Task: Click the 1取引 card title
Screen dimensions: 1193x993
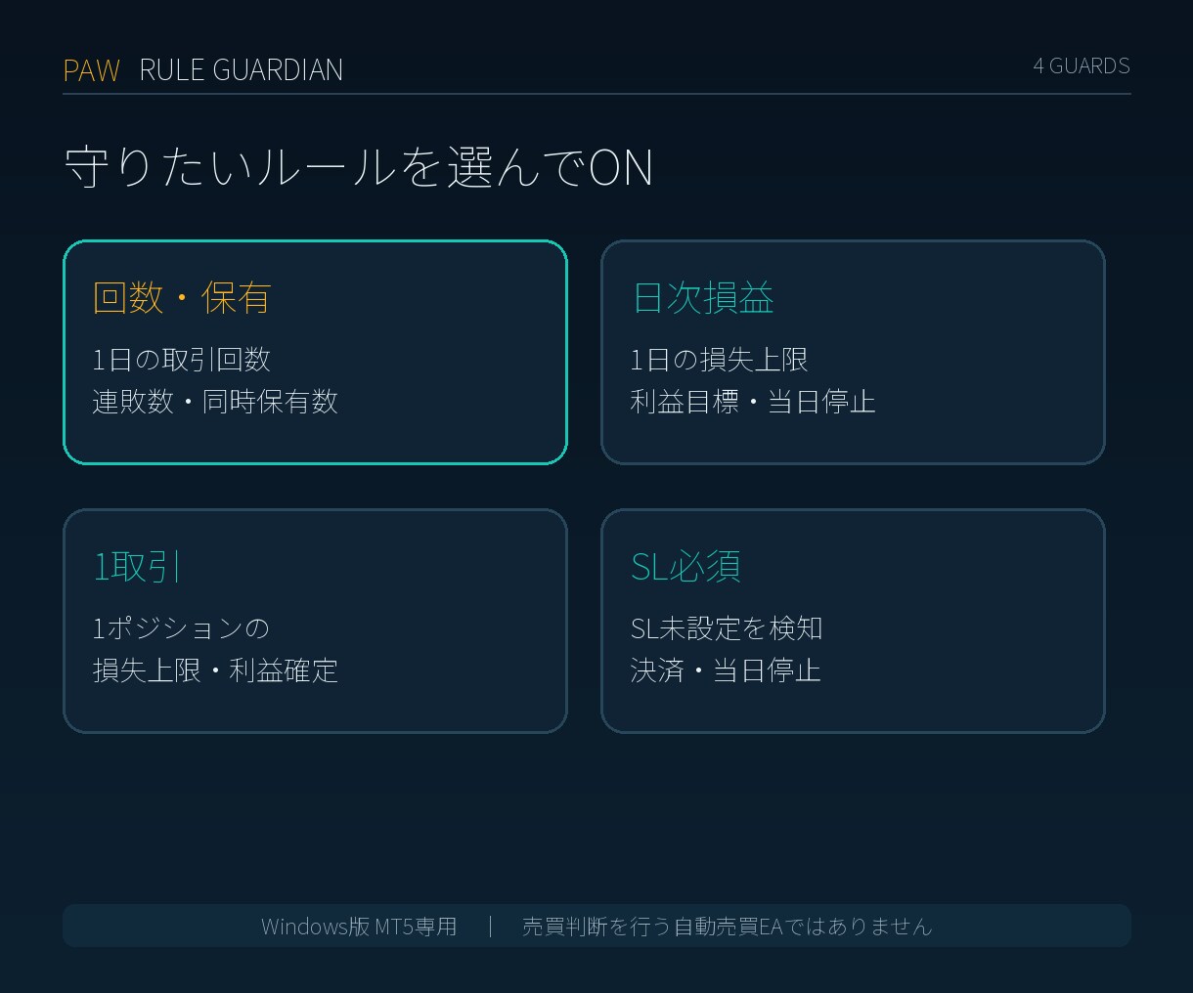Action: click(x=138, y=566)
